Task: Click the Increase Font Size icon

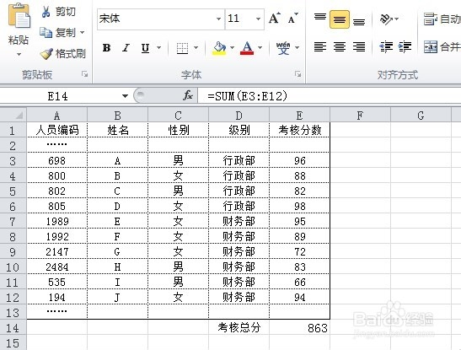Action: point(275,19)
